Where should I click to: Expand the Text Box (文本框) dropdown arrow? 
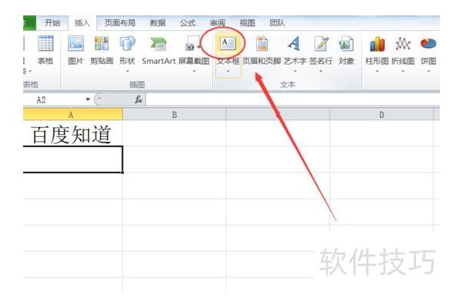tap(228, 72)
